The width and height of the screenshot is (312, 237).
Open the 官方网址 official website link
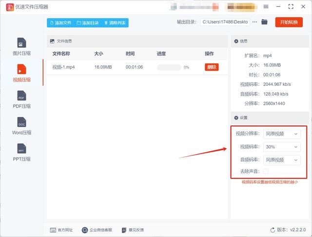tap(61, 230)
